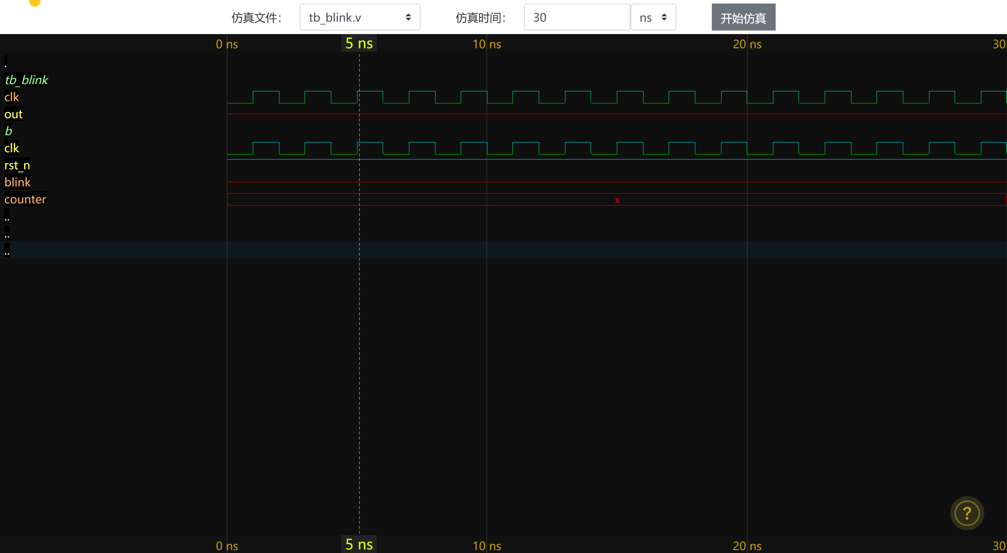This screenshot has width=1007, height=553.
Task: Click the 10 ns label on top ruler
Action: pyautogui.click(x=487, y=44)
